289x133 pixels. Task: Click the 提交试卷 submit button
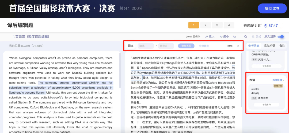(272, 9)
